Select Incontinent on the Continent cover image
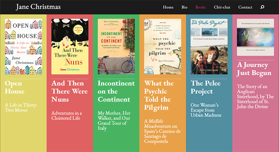The height and width of the screenshot is (152, 279). [116, 46]
